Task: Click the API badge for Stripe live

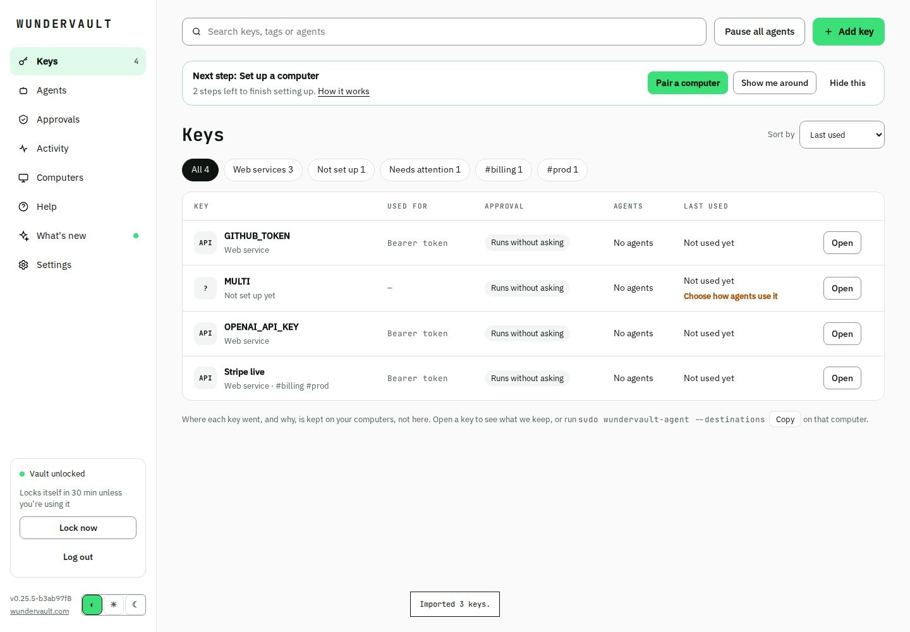Action: (205, 378)
